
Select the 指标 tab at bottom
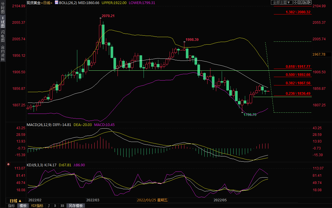(x=12, y=206)
